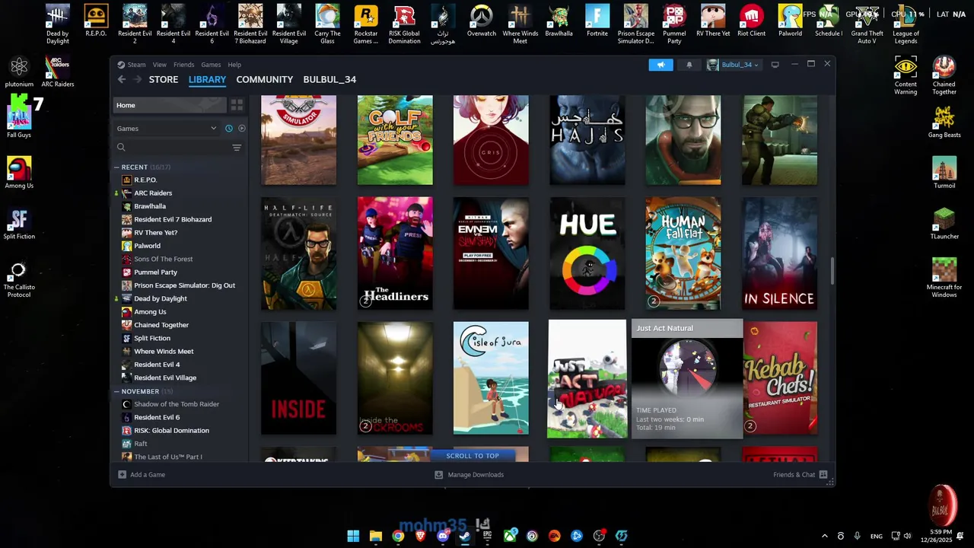Image resolution: width=974 pixels, height=548 pixels.
Task: Open the Isle of Jura cover
Action: [491, 378]
